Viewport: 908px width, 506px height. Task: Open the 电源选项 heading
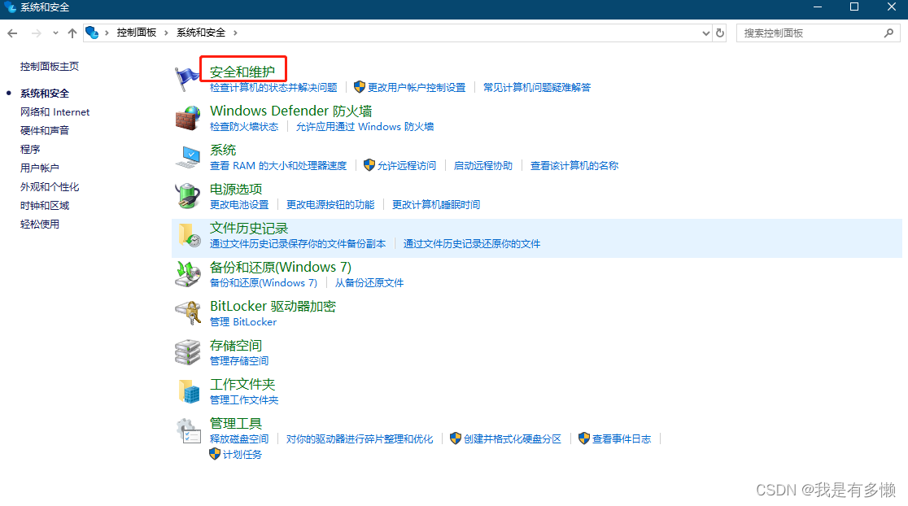(236, 189)
